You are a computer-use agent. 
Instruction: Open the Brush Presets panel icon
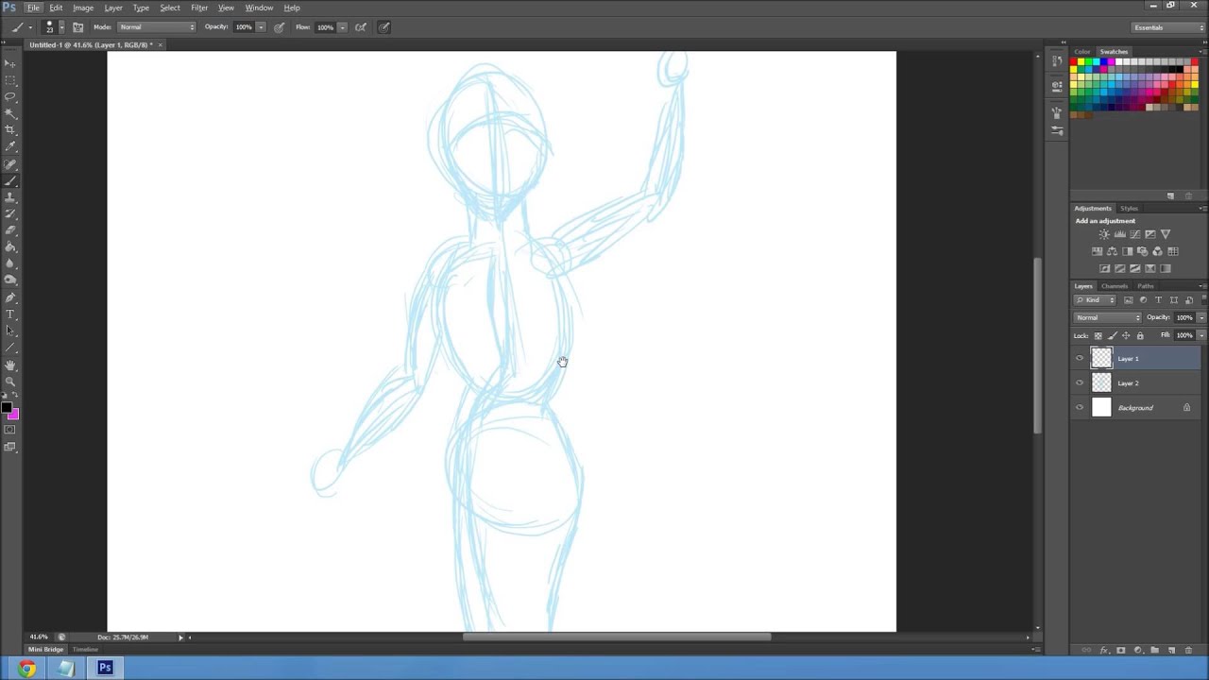(1057, 131)
